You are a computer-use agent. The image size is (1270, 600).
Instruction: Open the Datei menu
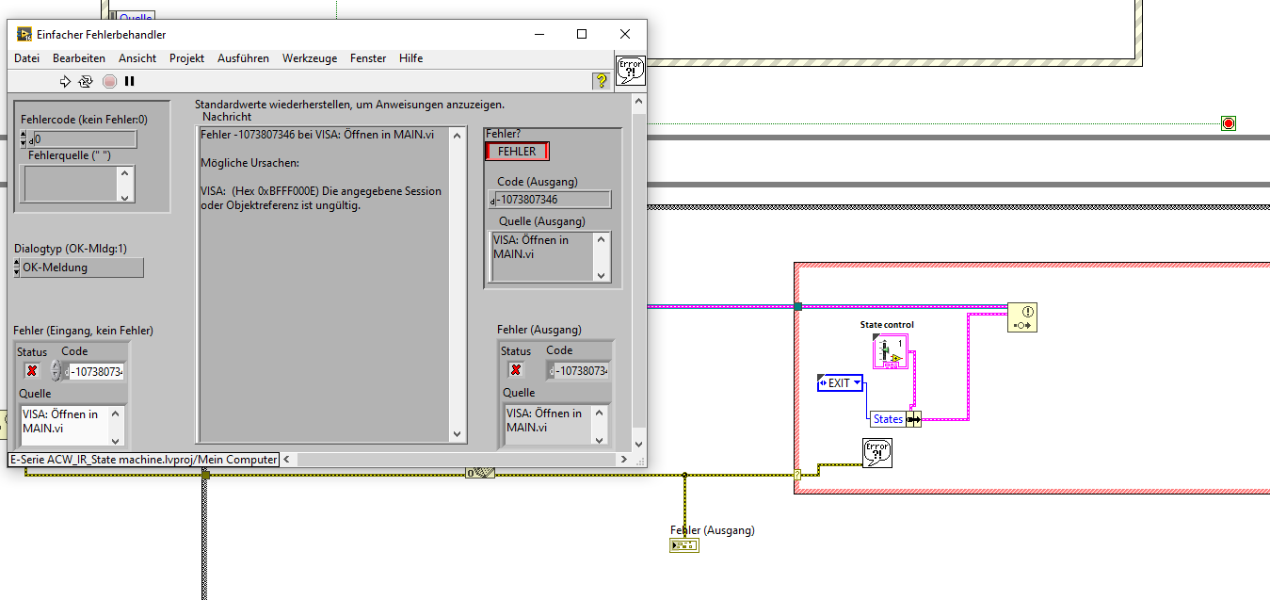(27, 58)
